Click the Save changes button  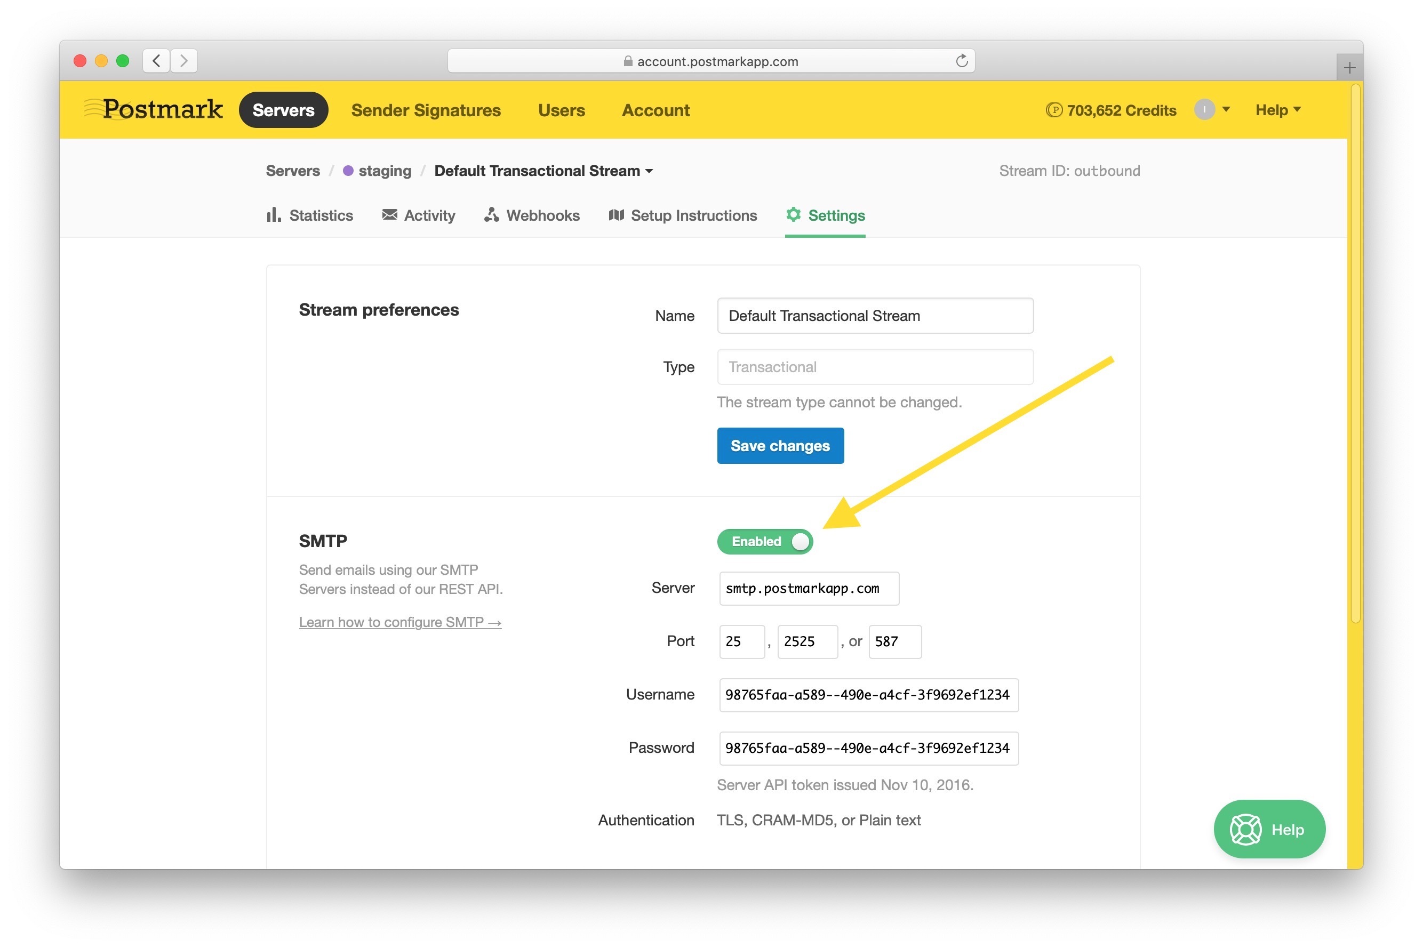780,446
